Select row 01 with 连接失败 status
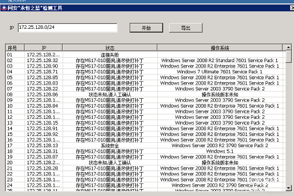This screenshot has height=196, width=294. point(146,55)
